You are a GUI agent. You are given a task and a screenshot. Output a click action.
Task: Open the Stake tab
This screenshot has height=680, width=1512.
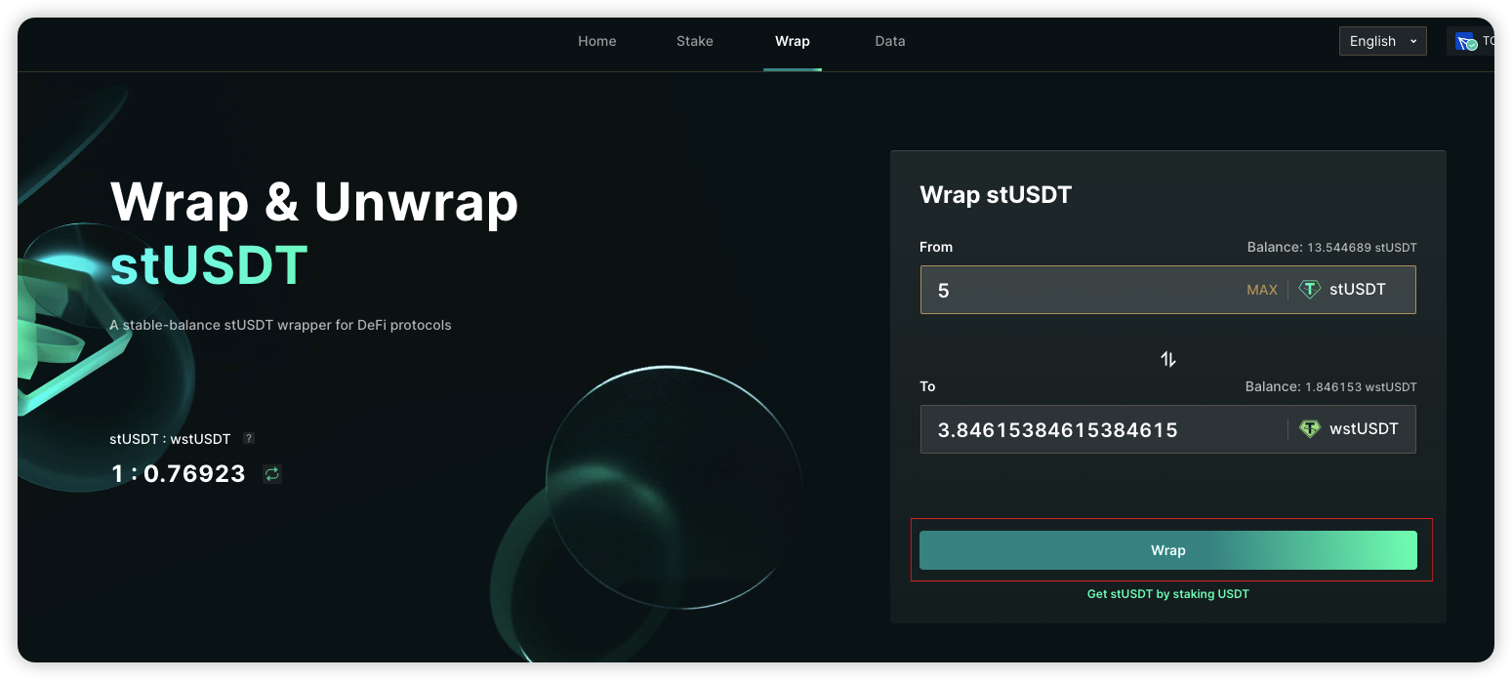point(694,41)
